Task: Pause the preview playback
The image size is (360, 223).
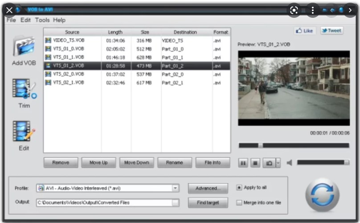Action: click(x=243, y=163)
